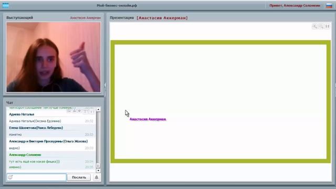The width and height of the screenshot is (336, 189).
Task: Open the emoticon picker in the chat input
Action: pos(10,177)
